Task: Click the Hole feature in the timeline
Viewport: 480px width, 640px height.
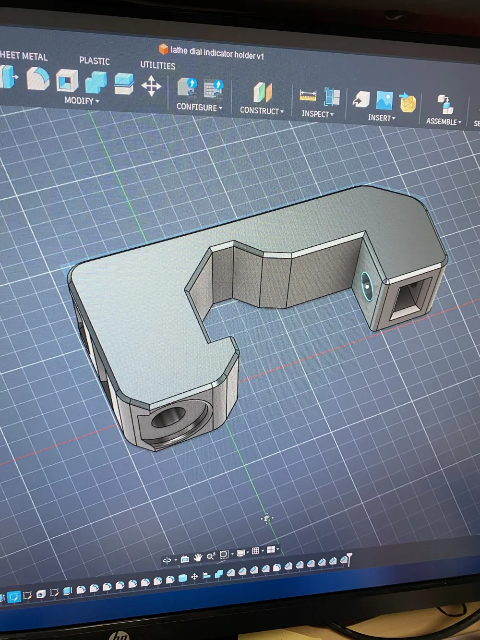Action: click(x=41, y=593)
